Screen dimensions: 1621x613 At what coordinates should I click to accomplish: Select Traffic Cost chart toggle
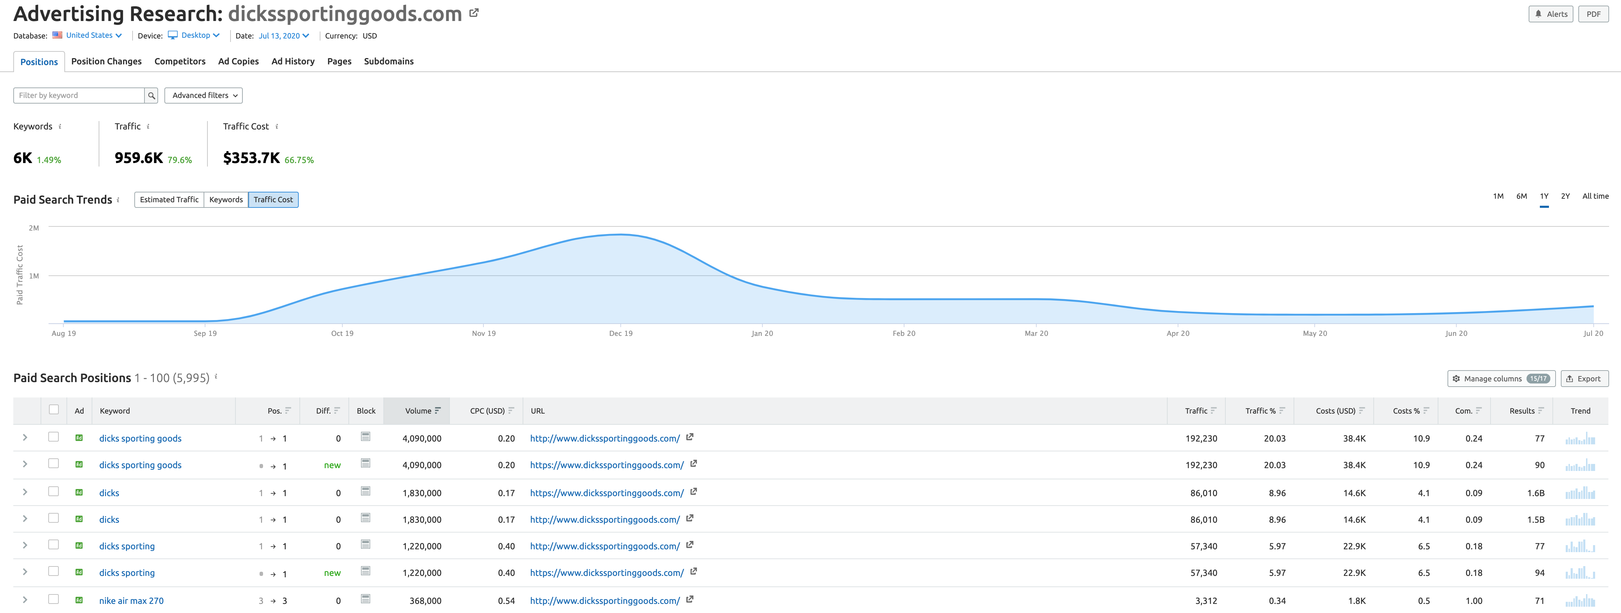[x=273, y=200]
